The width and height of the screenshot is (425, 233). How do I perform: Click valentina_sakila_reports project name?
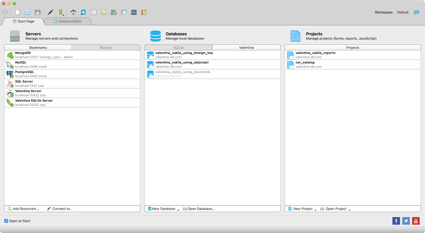[316, 53]
